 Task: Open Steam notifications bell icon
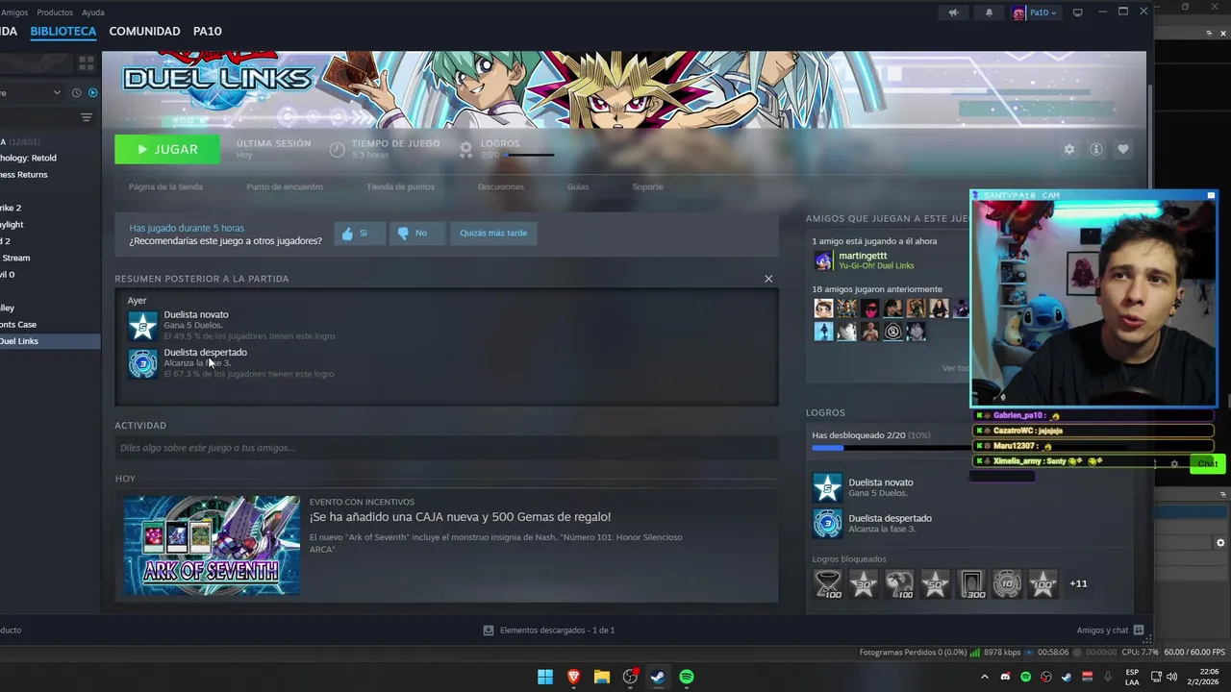989,12
